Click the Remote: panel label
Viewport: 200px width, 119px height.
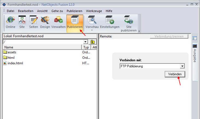click(x=106, y=36)
